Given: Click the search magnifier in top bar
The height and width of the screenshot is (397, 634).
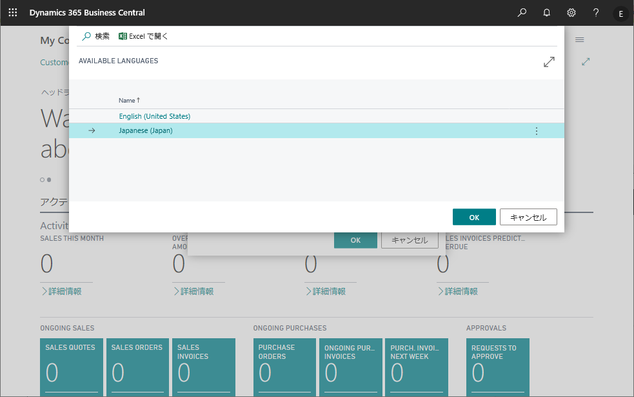Looking at the screenshot, I should click(522, 12).
